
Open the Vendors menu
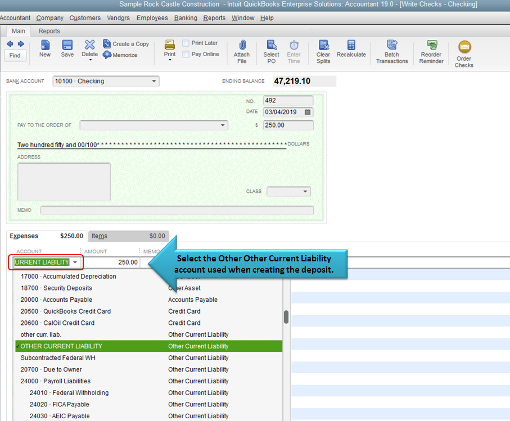(x=119, y=18)
